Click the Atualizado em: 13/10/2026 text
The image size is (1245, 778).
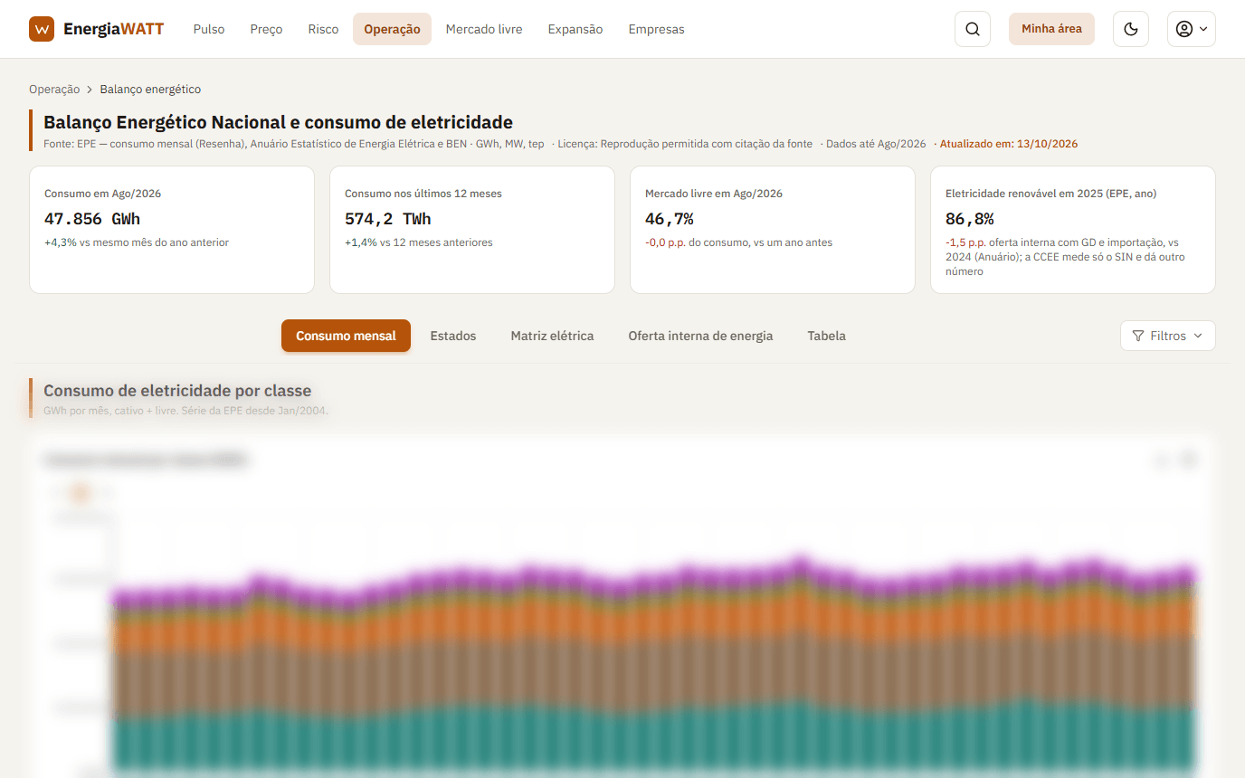pyautogui.click(x=1009, y=144)
